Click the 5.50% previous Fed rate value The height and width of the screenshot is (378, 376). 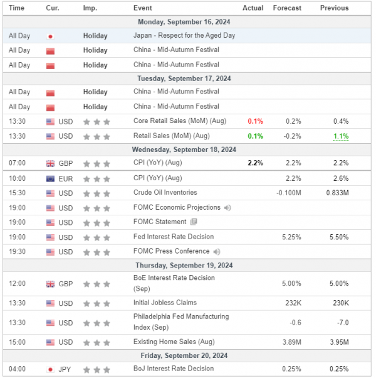coord(339,237)
